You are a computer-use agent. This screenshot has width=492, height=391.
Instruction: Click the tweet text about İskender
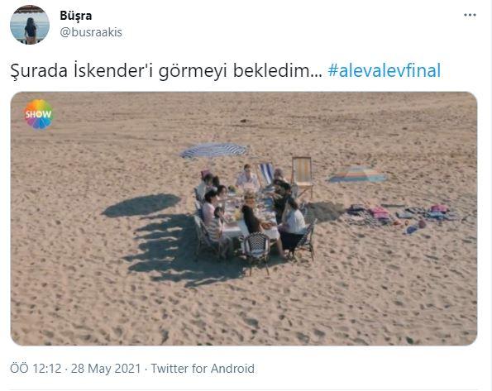click(166, 70)
